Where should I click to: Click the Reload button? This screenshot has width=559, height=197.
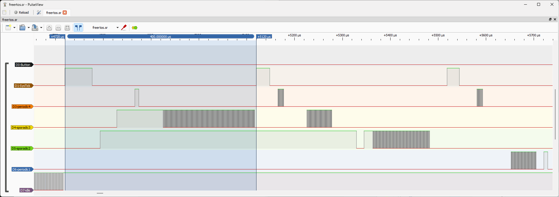click(21, 12)
